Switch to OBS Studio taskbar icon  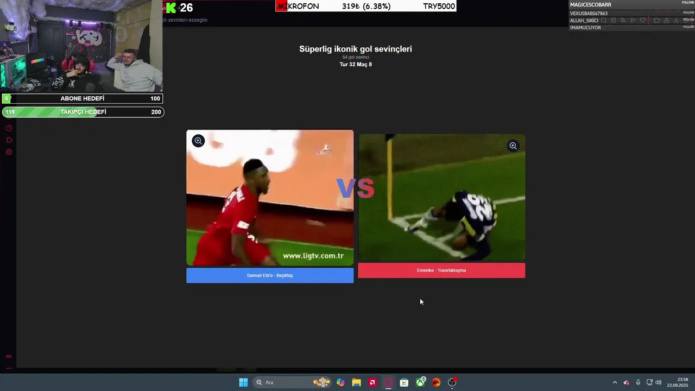(452, 382)
